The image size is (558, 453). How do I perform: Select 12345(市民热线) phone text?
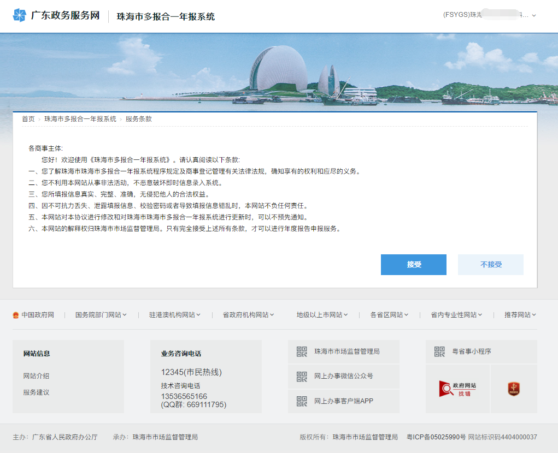tap(191, 372)
